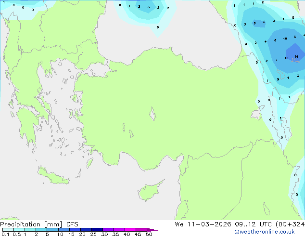Click the "50" legend scale label
The height and width of the screenshot is (236, 305).
coord(149,234)
